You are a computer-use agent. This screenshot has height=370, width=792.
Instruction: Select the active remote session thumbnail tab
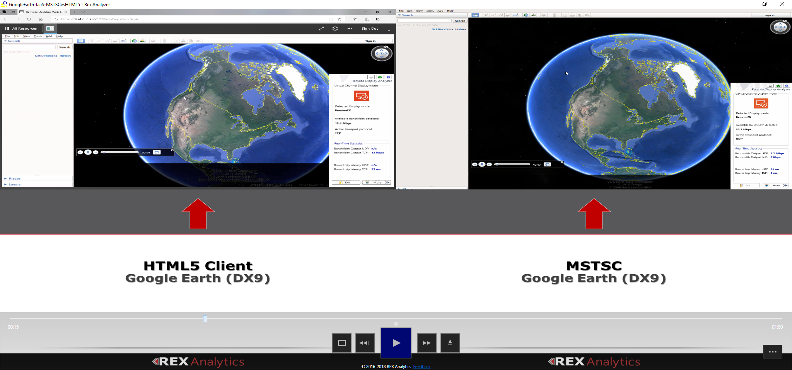tap(50, 28)
